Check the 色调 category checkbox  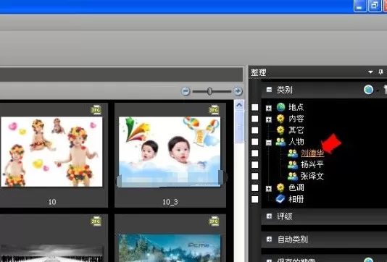[255, 187]
